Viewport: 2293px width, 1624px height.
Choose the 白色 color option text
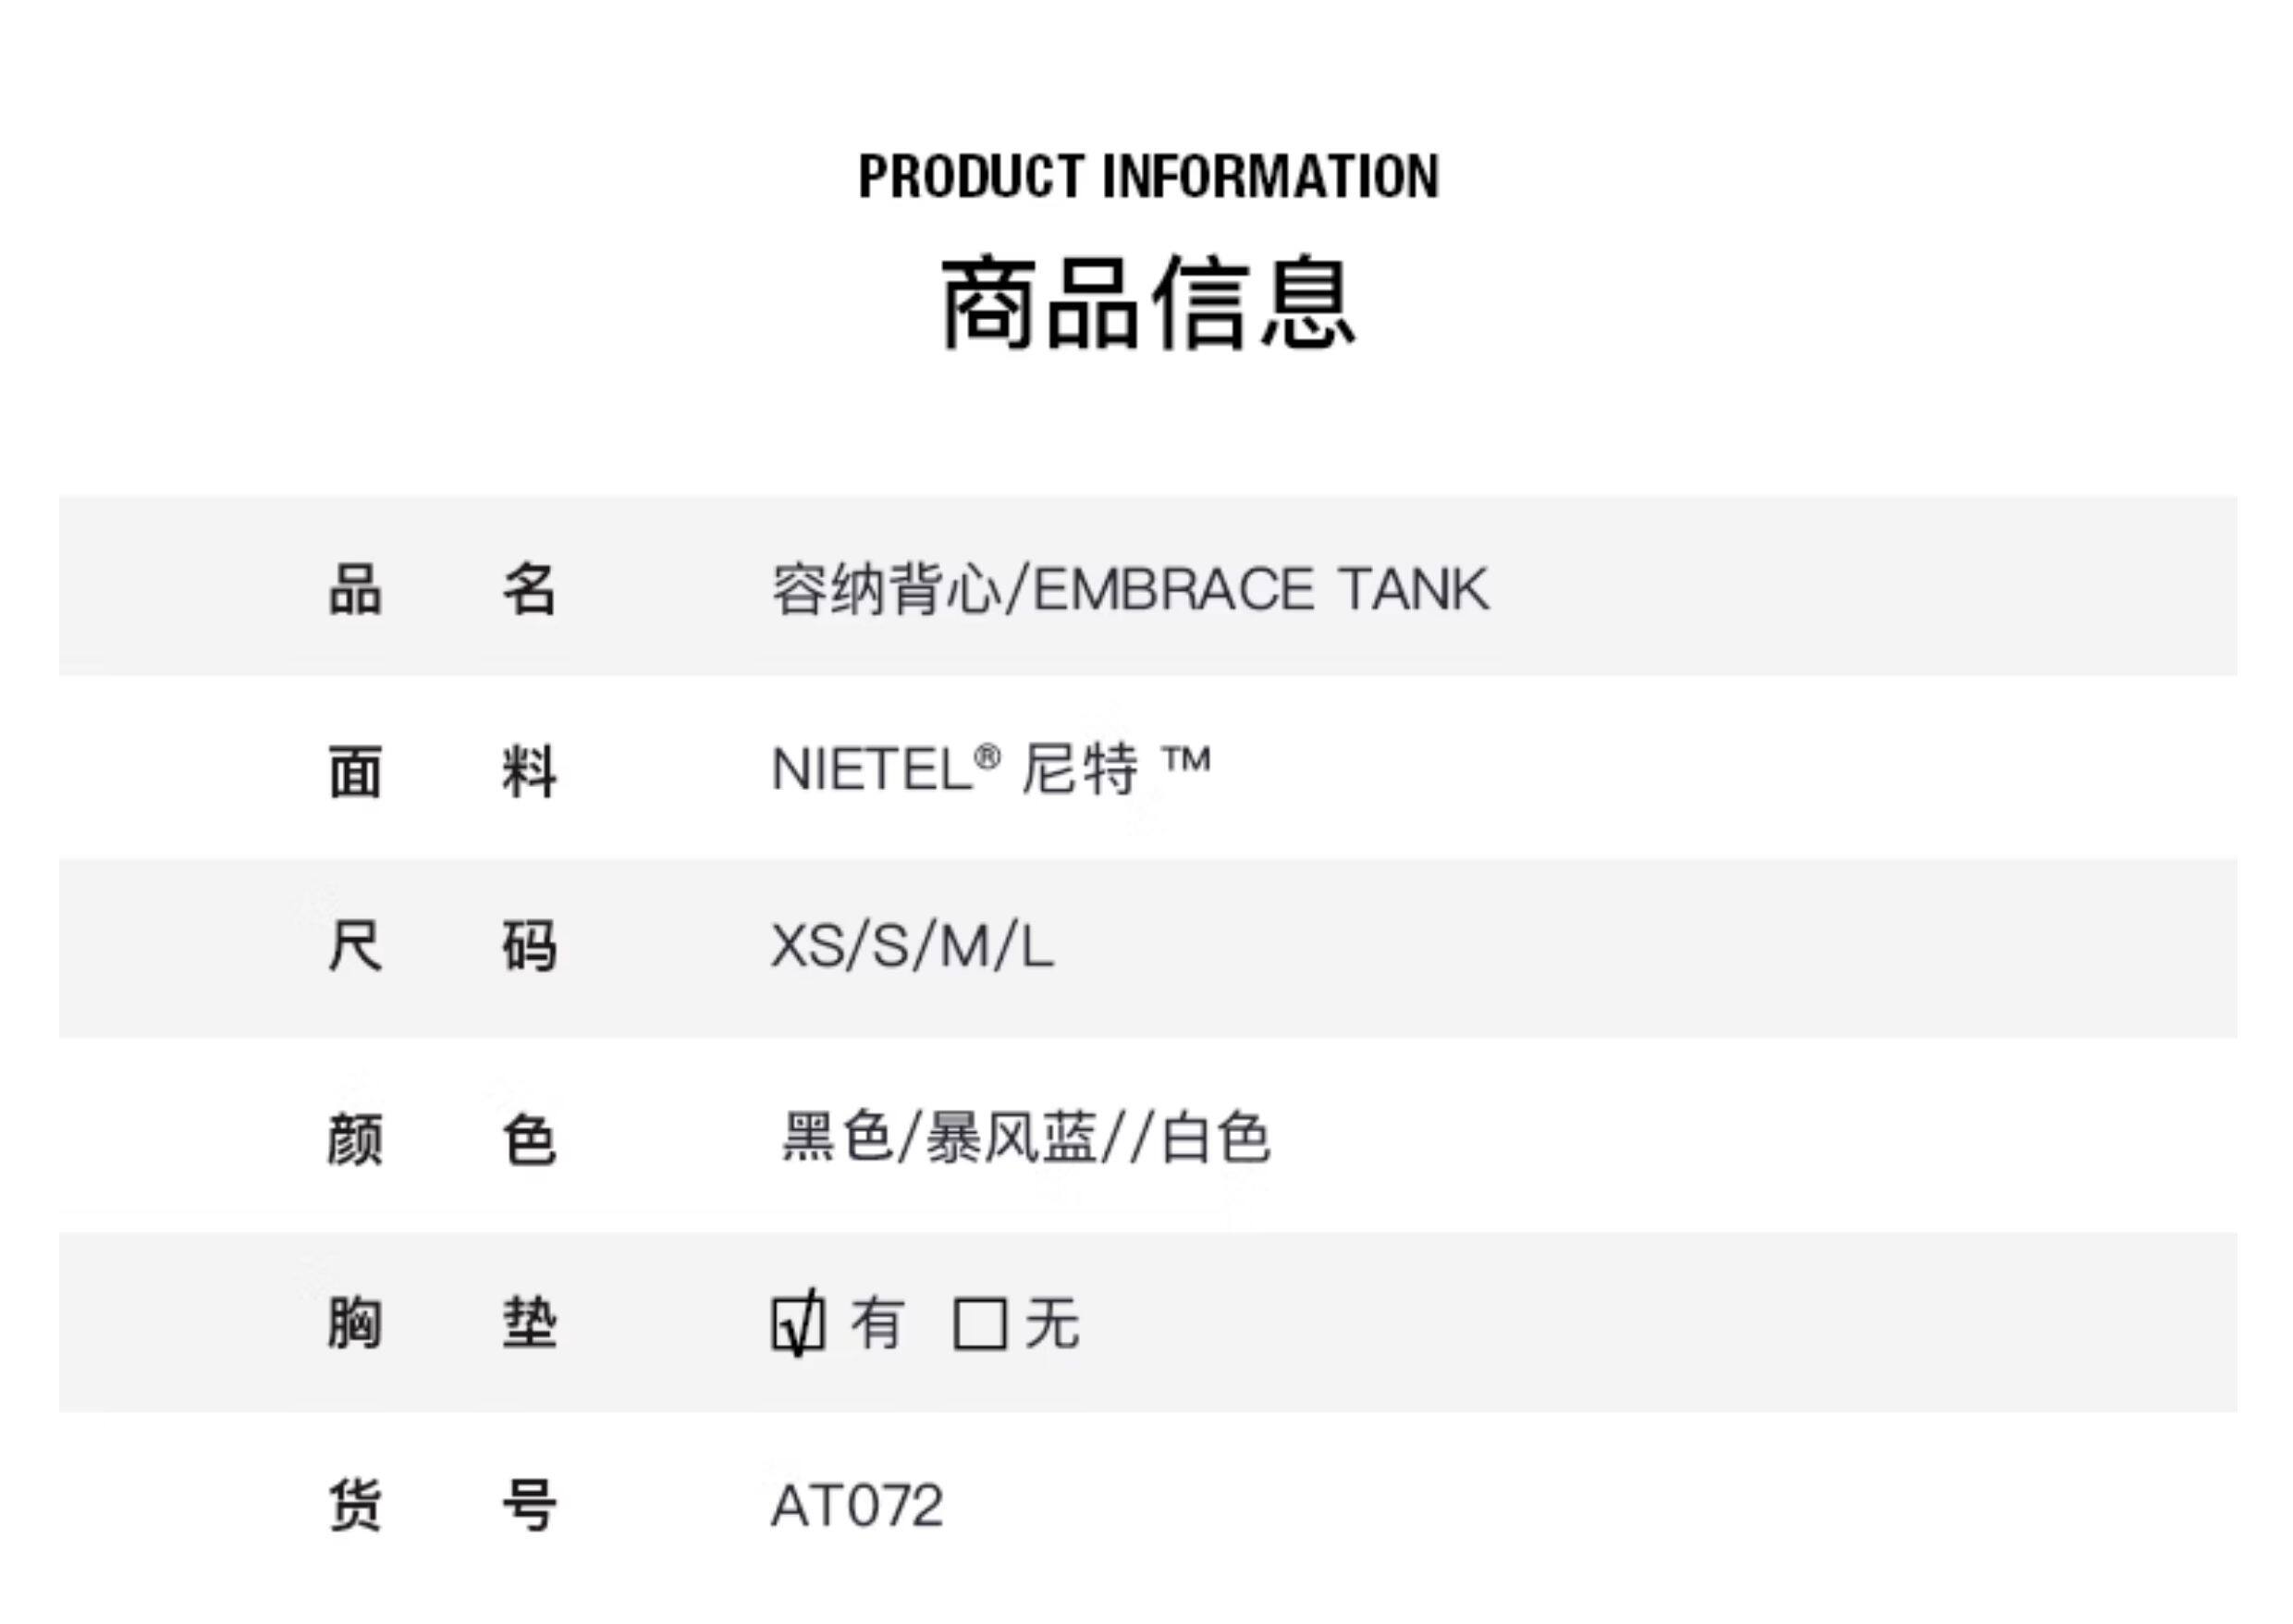tap(1216, 1137)
